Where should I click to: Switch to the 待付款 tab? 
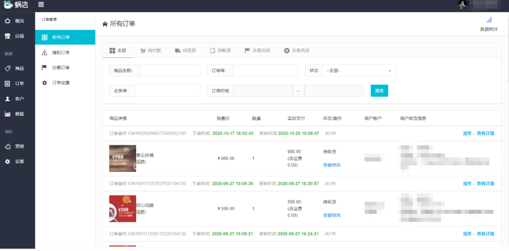pyautogui.click(x=151, y=50)
